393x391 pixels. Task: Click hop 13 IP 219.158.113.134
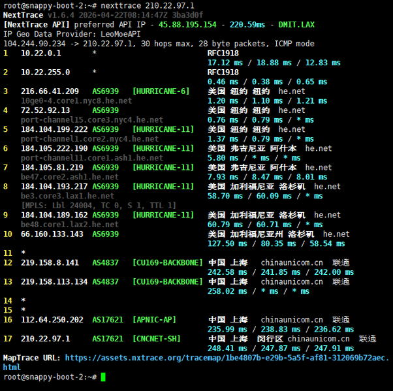coord(54,282)
